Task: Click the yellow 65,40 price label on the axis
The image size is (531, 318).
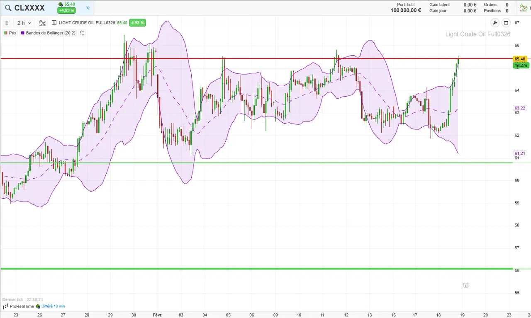Action: [x=520, y=59]
